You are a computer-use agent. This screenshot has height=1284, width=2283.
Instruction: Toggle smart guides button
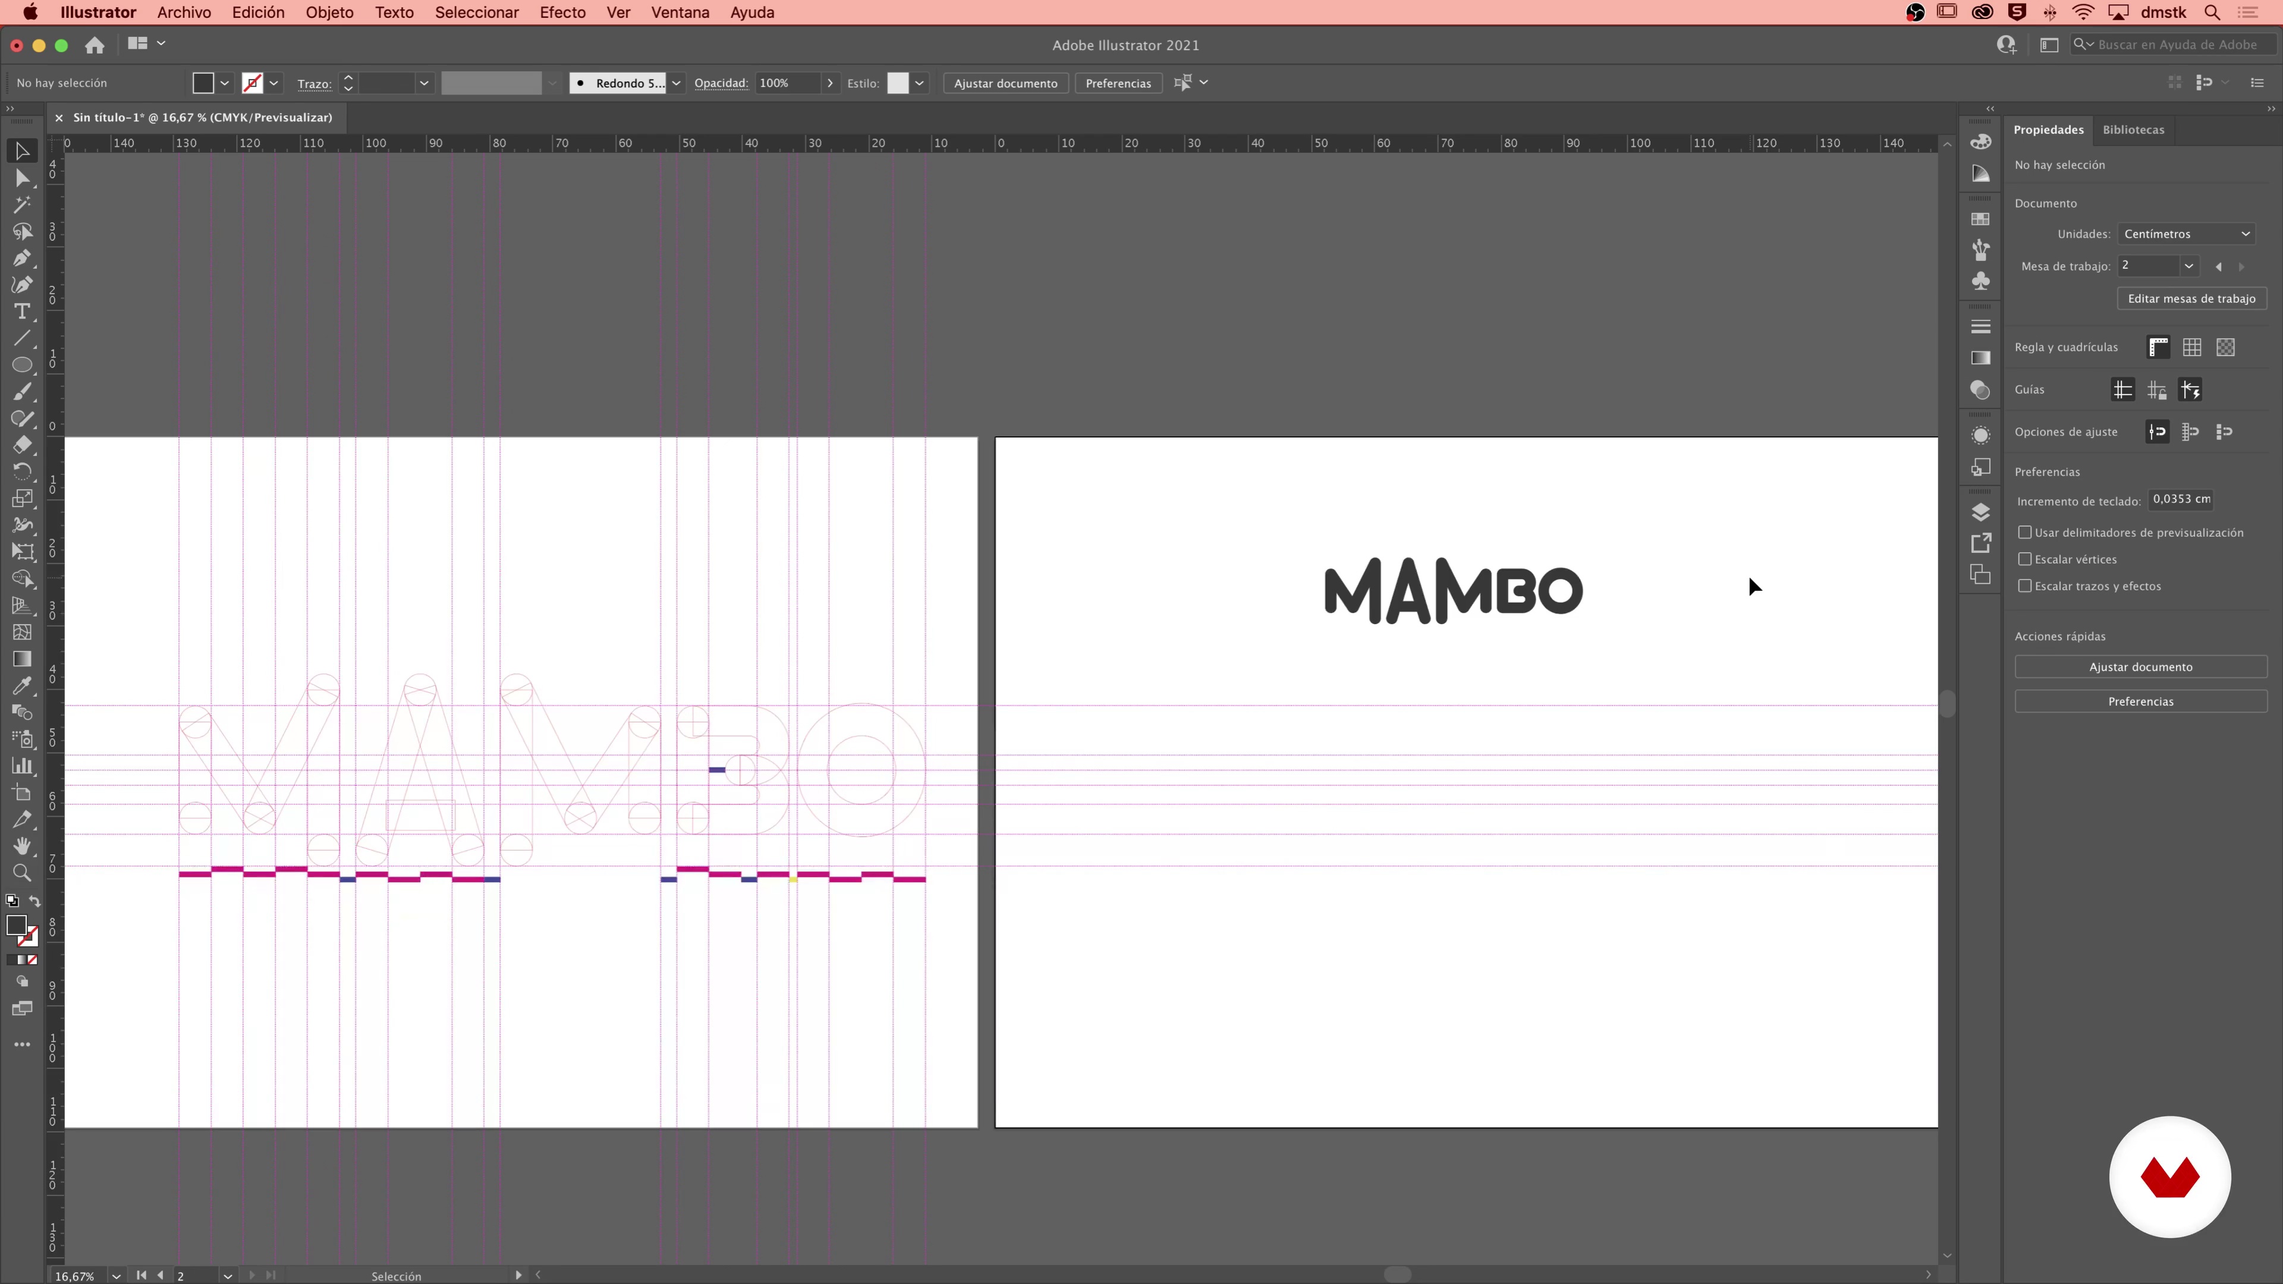pyautogui.click(x=2191, y=390)
